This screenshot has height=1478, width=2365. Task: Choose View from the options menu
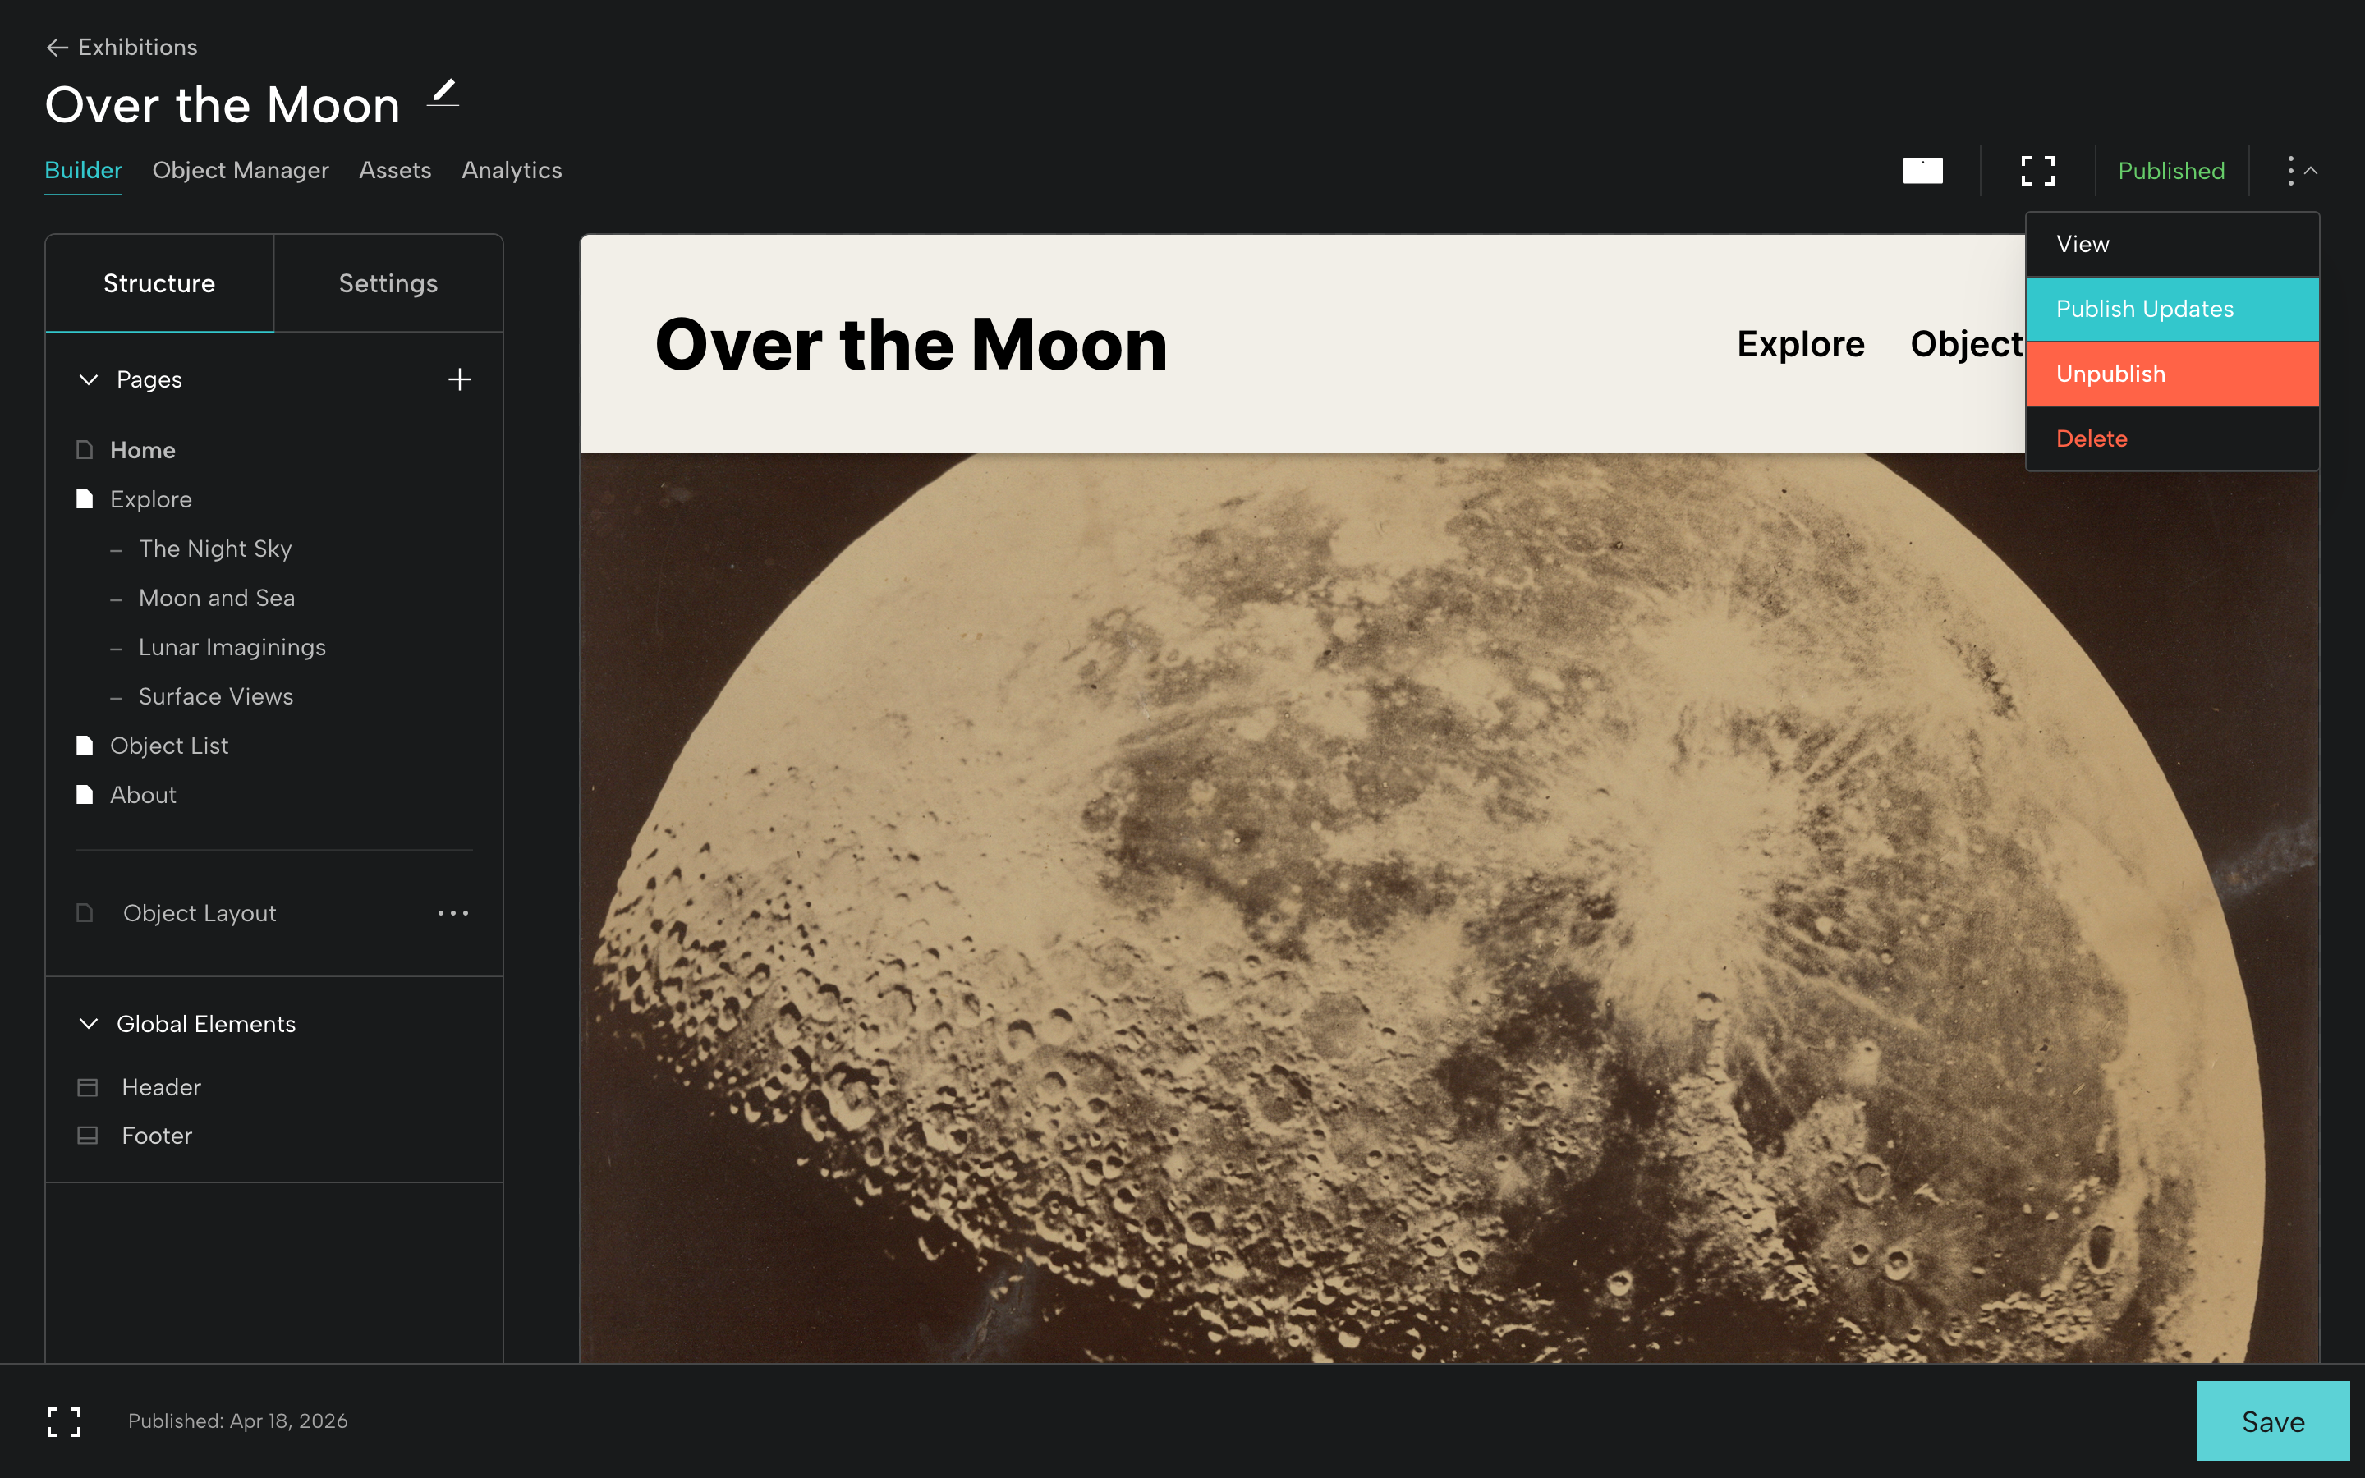click(x=2171, y=245)
